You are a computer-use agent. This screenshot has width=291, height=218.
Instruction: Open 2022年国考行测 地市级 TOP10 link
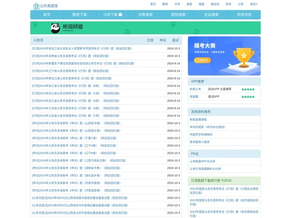pyautogui.click(x=224, y=202)
